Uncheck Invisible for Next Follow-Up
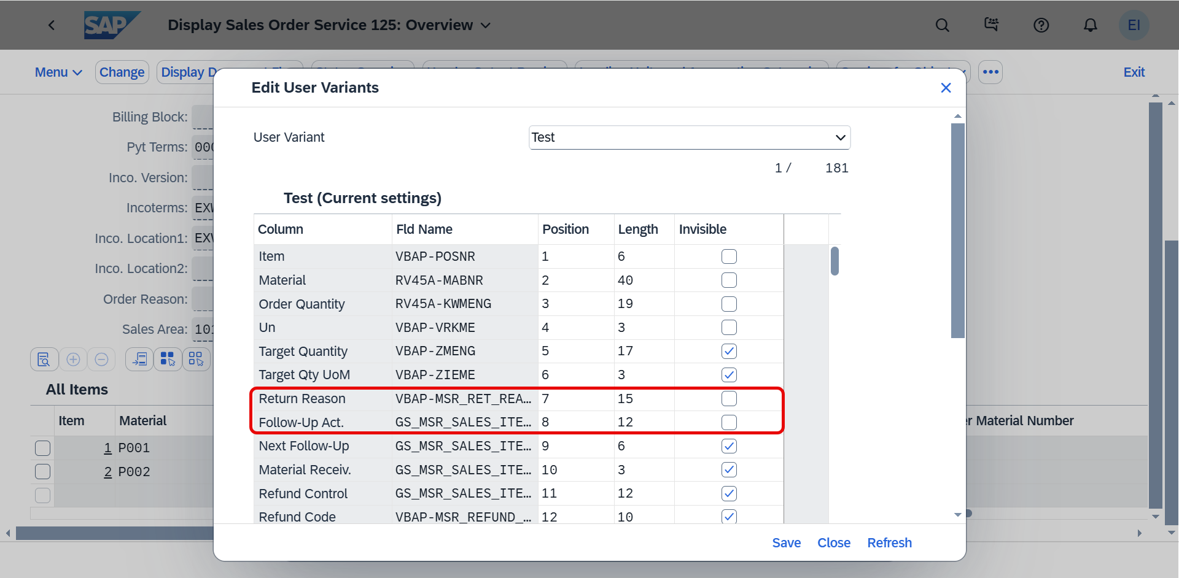 click(729, 446)
